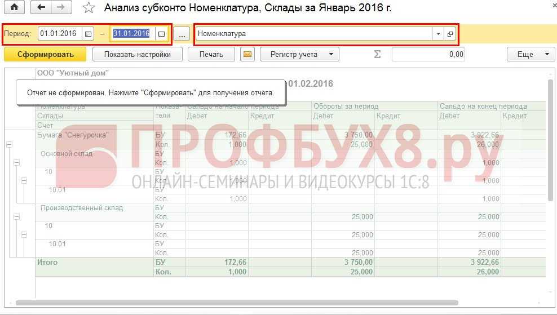Viewport: 557px width, 315px height.
Task: Click the vertical scrollbar of the report
Action: 550,141
